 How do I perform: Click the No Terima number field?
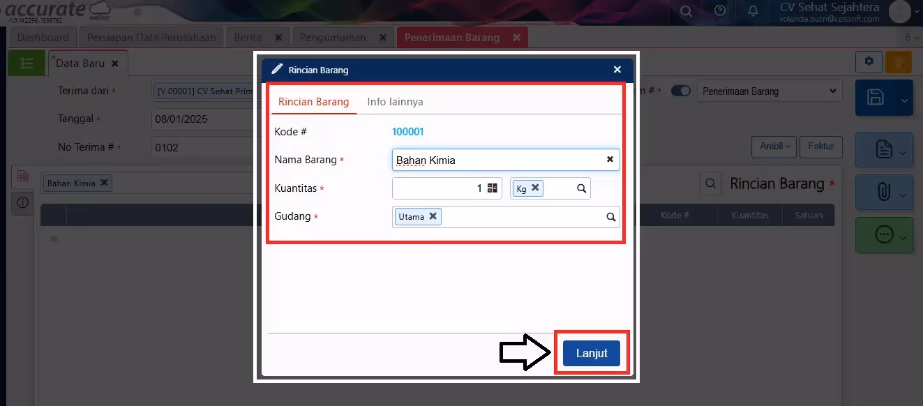click(202, 147)
